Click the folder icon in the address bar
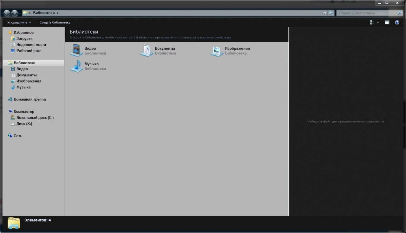 point(25,13)
